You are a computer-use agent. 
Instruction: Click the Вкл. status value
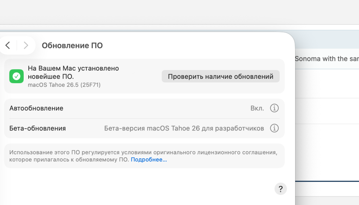coord(257,108)
